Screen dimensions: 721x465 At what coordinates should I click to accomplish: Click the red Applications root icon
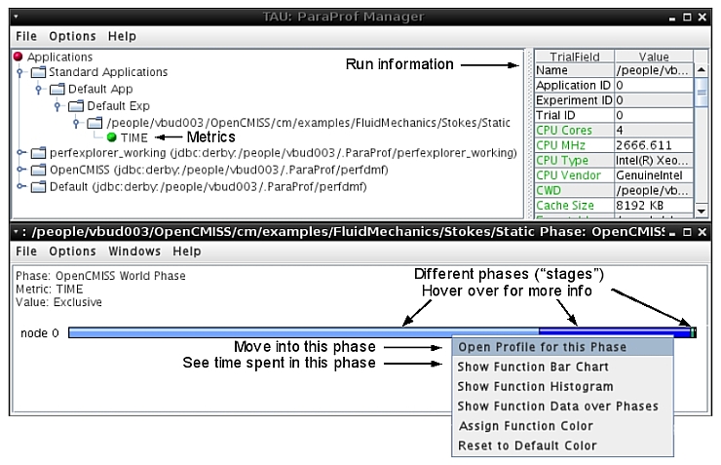point(18,57)
